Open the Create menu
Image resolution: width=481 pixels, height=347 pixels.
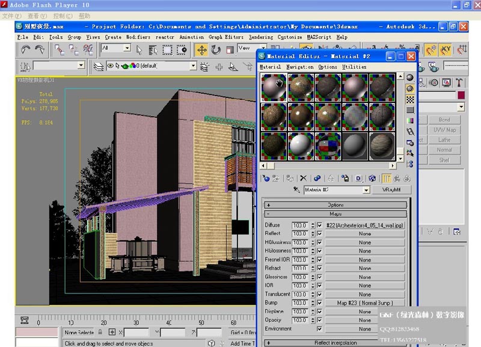pos(113,37)
